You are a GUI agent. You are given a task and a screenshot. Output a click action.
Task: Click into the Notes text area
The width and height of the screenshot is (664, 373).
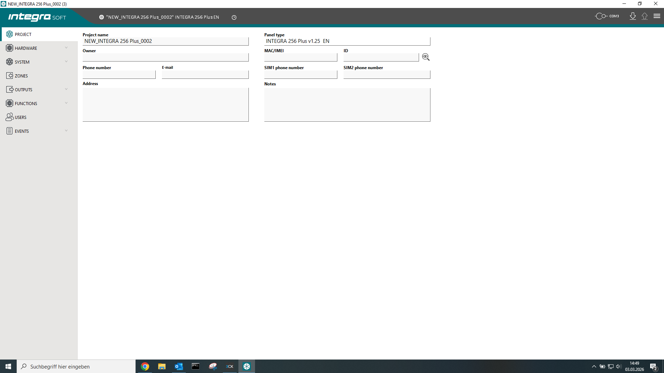click(x=347, y=105)
